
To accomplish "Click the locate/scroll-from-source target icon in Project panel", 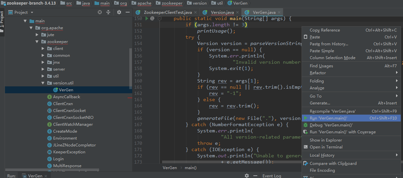I will point(100,12).
